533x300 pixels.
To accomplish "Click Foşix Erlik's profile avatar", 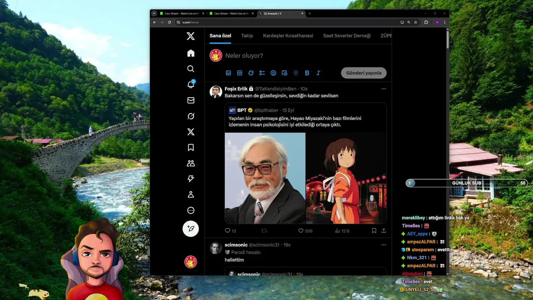I will 216,92.
